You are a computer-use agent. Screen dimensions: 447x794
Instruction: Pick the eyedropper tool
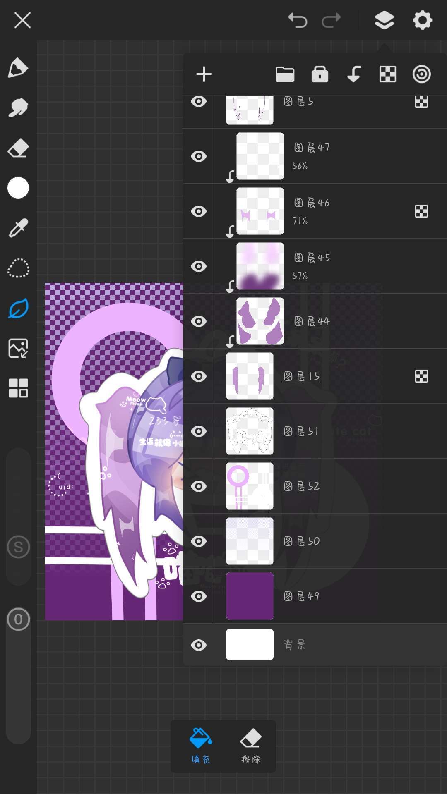point(18,228)
